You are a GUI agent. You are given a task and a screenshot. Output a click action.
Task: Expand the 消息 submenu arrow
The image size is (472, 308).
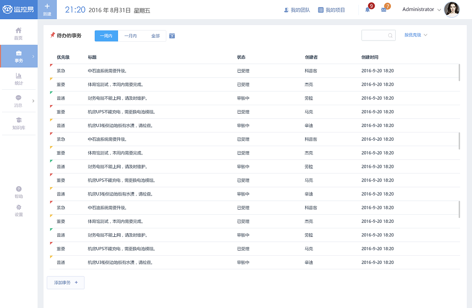(x=33, y=101)
